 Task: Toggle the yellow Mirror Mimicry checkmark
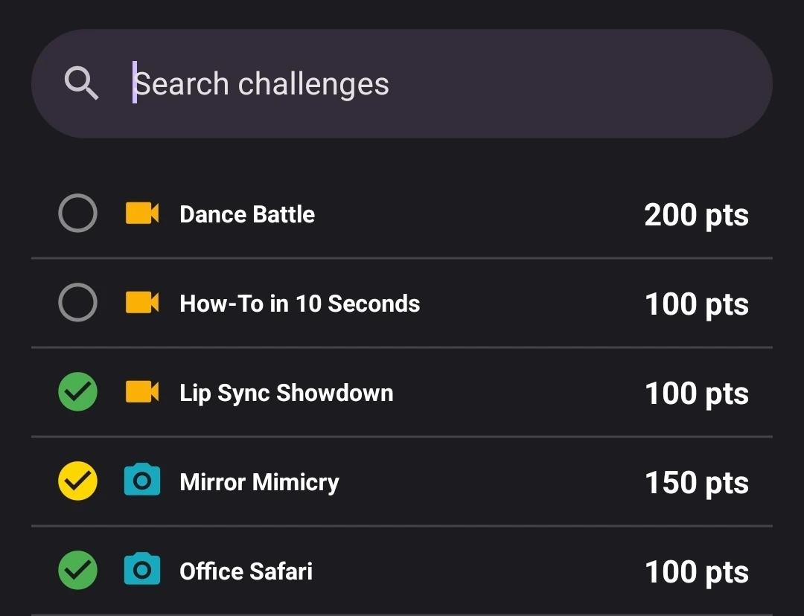(x=77, y=481)
